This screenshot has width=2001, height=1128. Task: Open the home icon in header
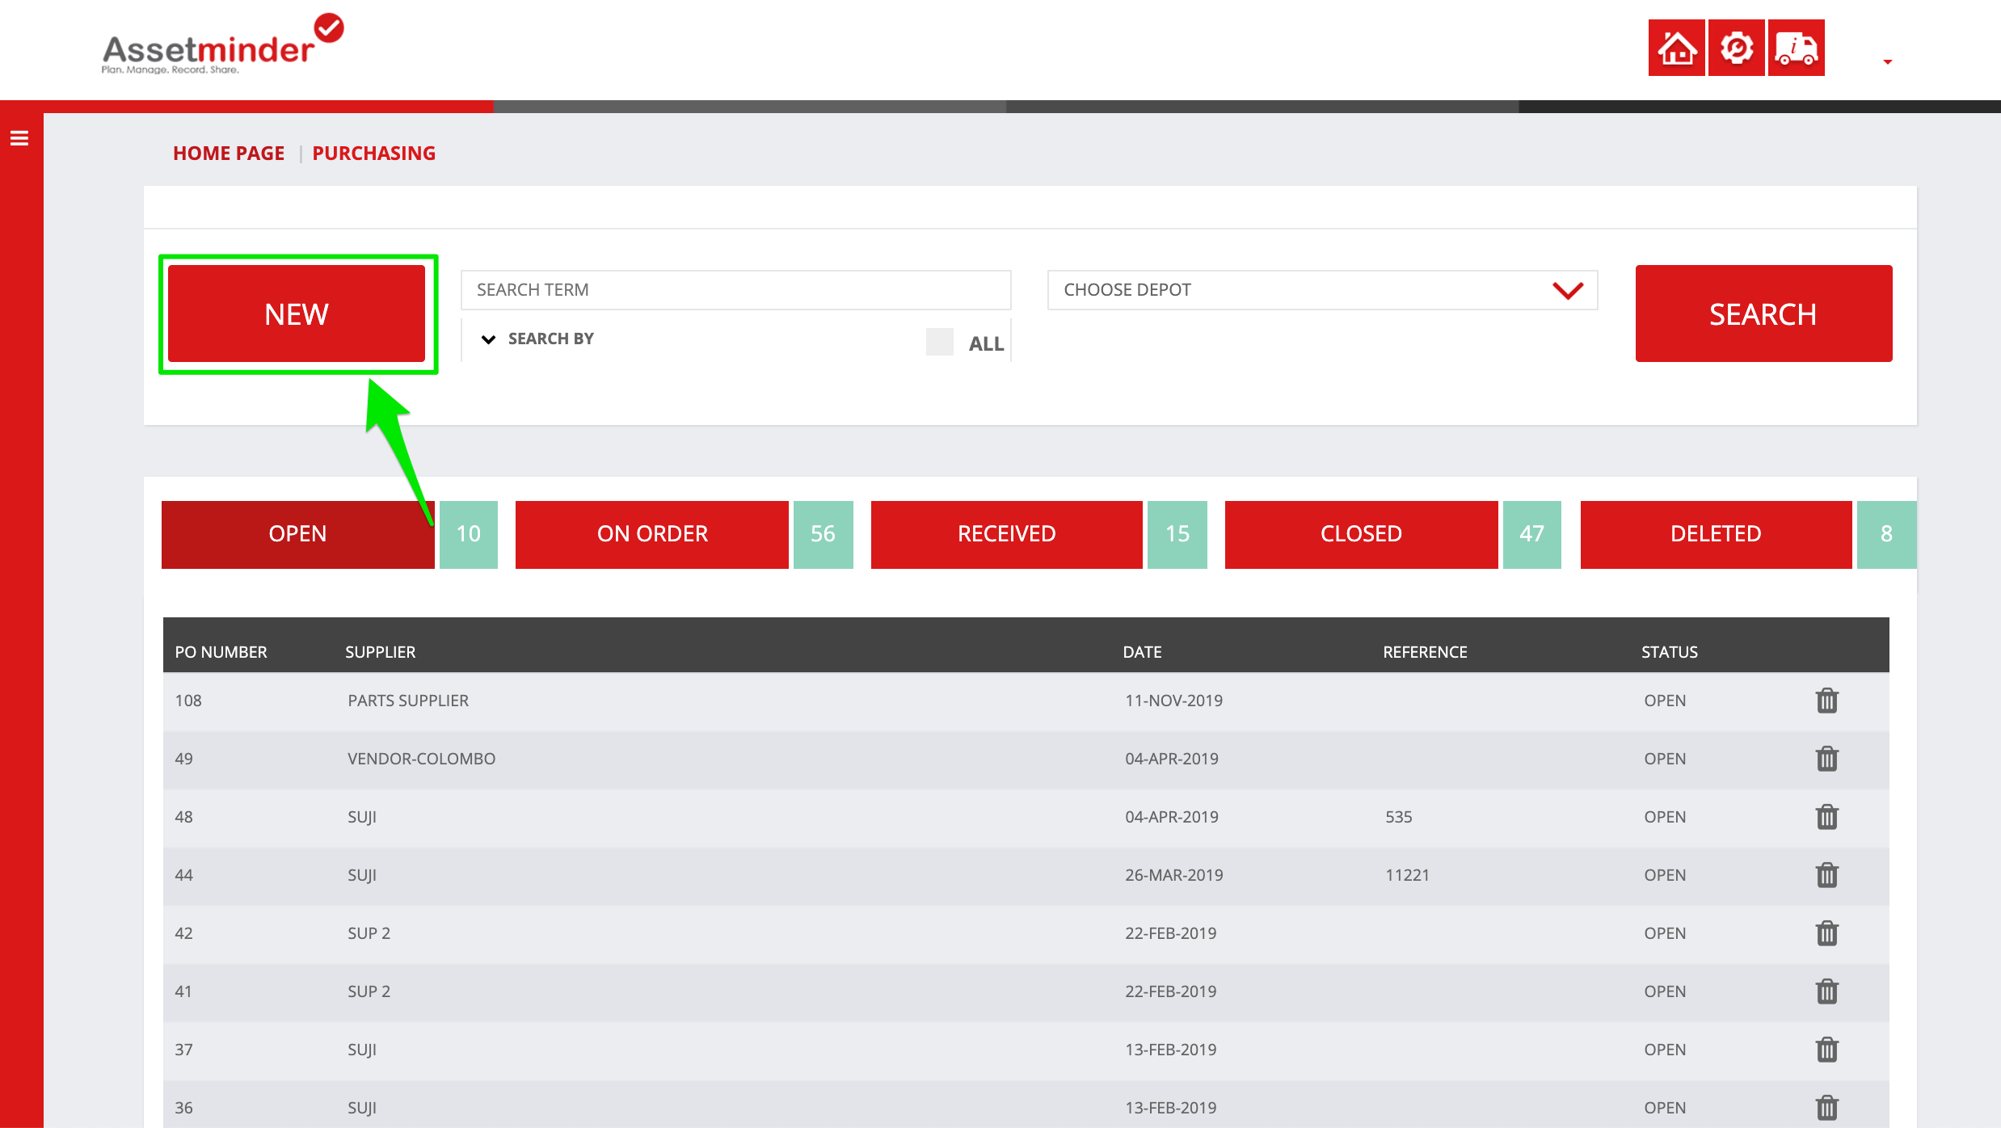(x=1676, y=48)
